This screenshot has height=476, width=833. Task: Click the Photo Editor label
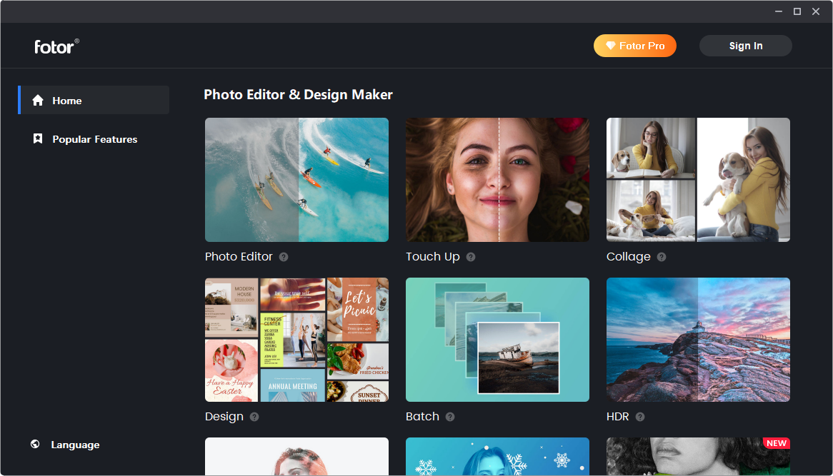[239, 257]
